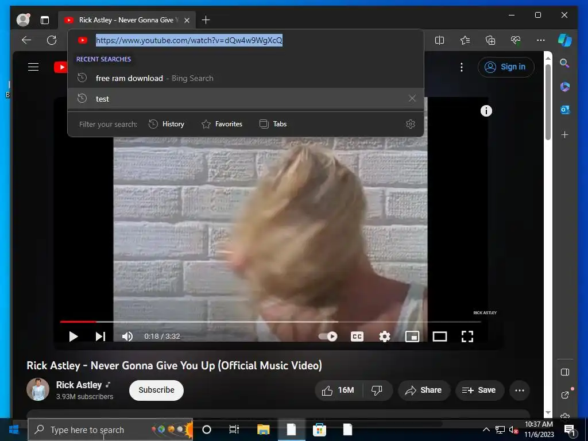
Task: Share the video
Action: (x=424, y=390)
